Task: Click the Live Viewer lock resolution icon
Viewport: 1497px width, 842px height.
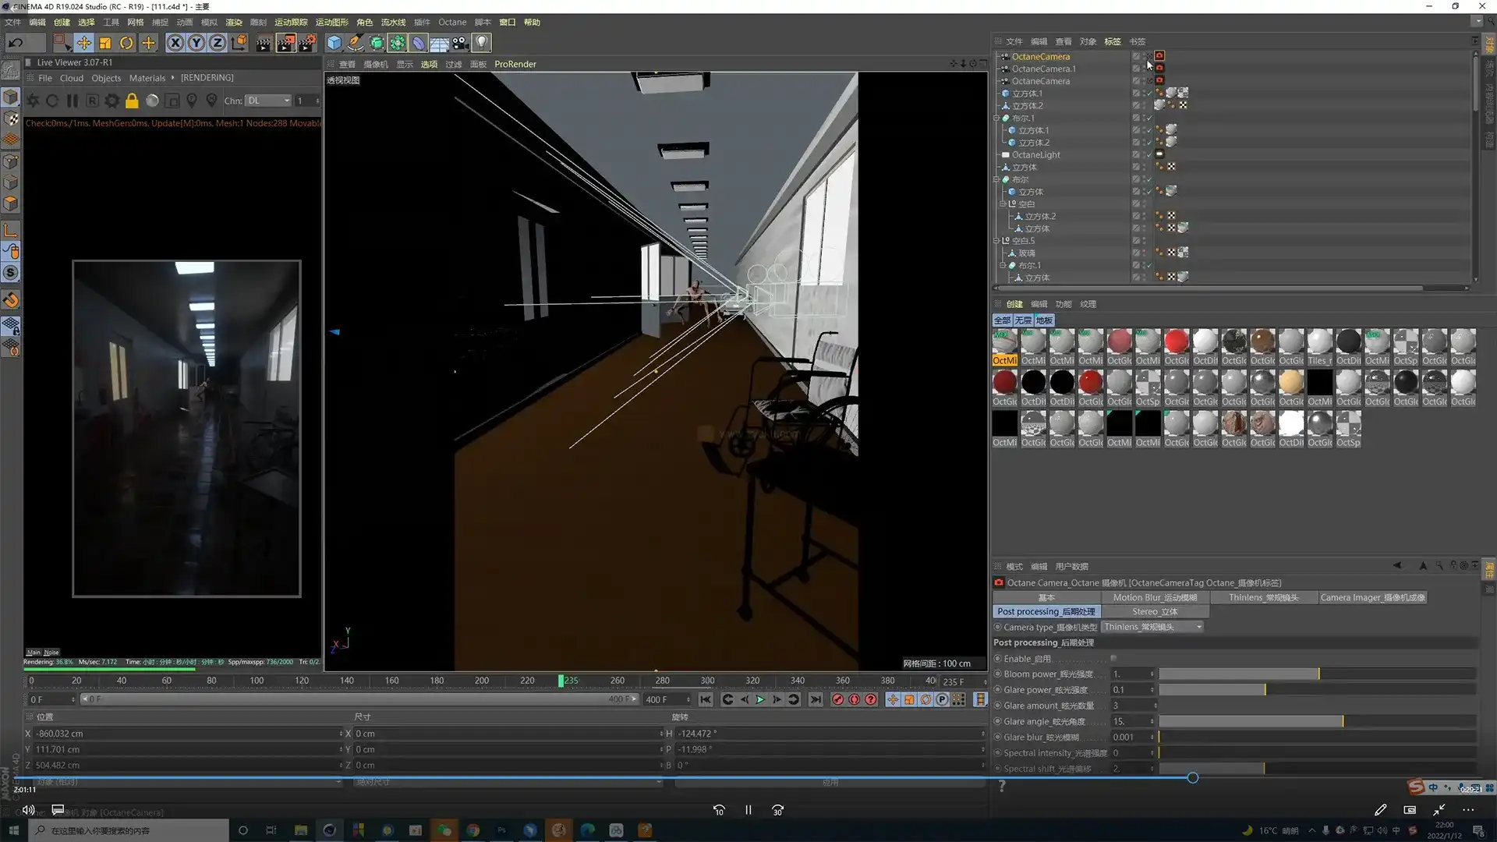Action: tap(132, 101)
